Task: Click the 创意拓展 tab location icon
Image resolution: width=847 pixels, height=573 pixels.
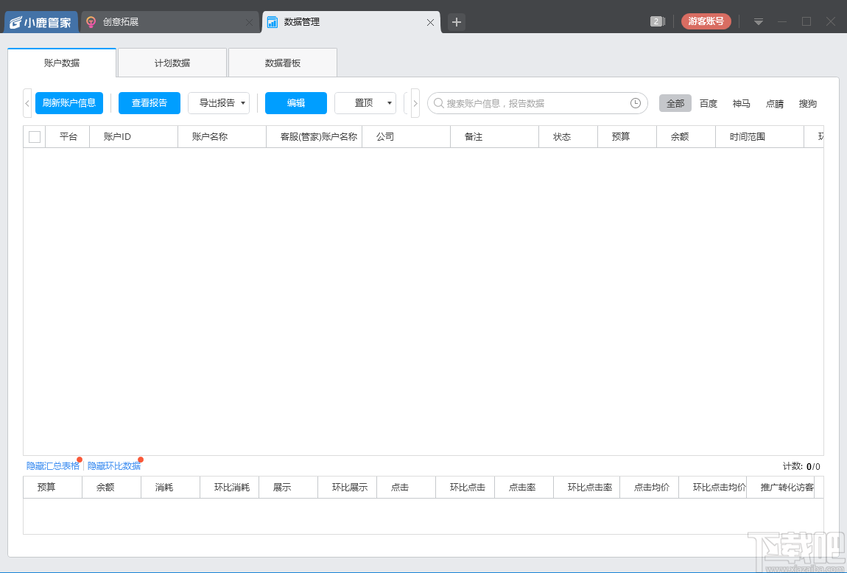Action: pyautogui.click(x=90, y=21)
